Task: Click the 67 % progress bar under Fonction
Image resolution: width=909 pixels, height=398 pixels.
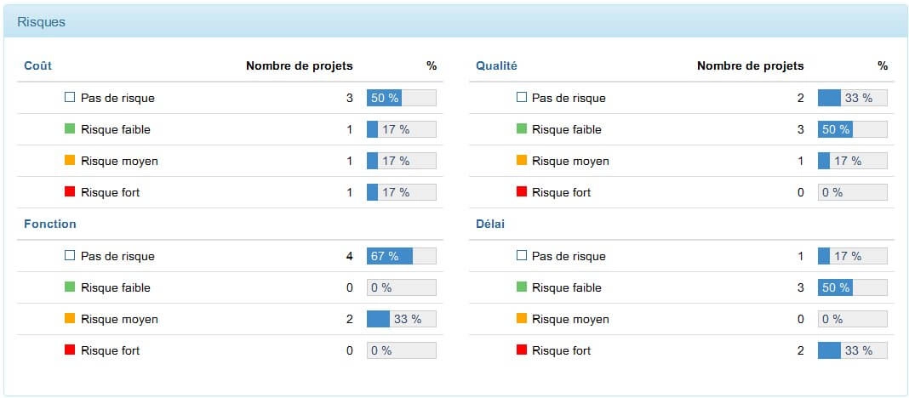Action: tap(401, 255)
